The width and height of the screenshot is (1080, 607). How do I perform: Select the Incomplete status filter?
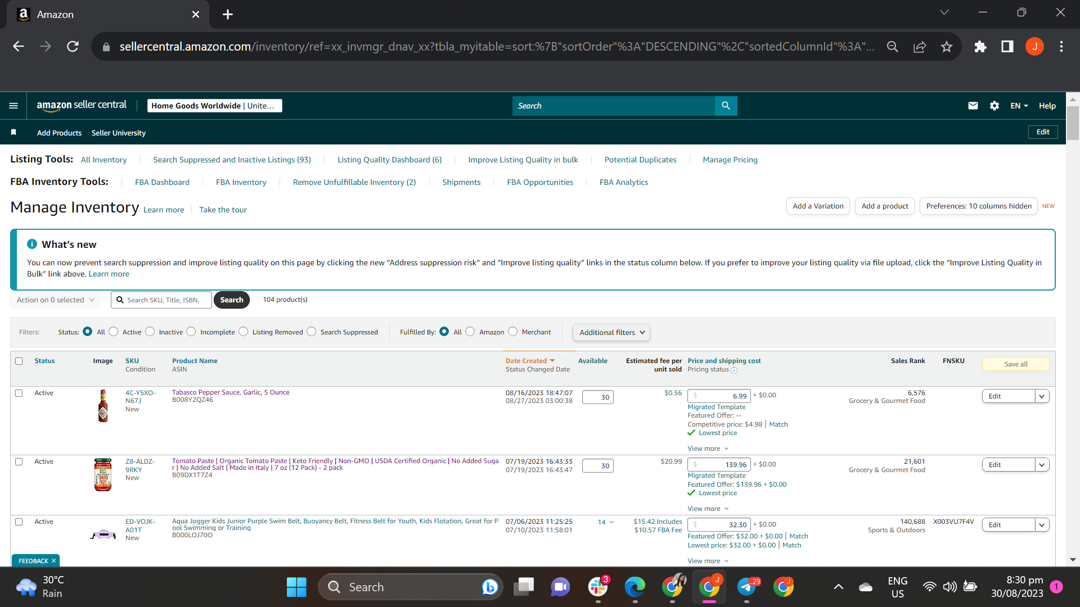tap(191, 332)
